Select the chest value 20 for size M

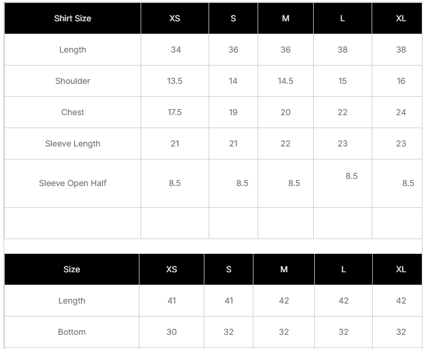[x=285, y=112]
